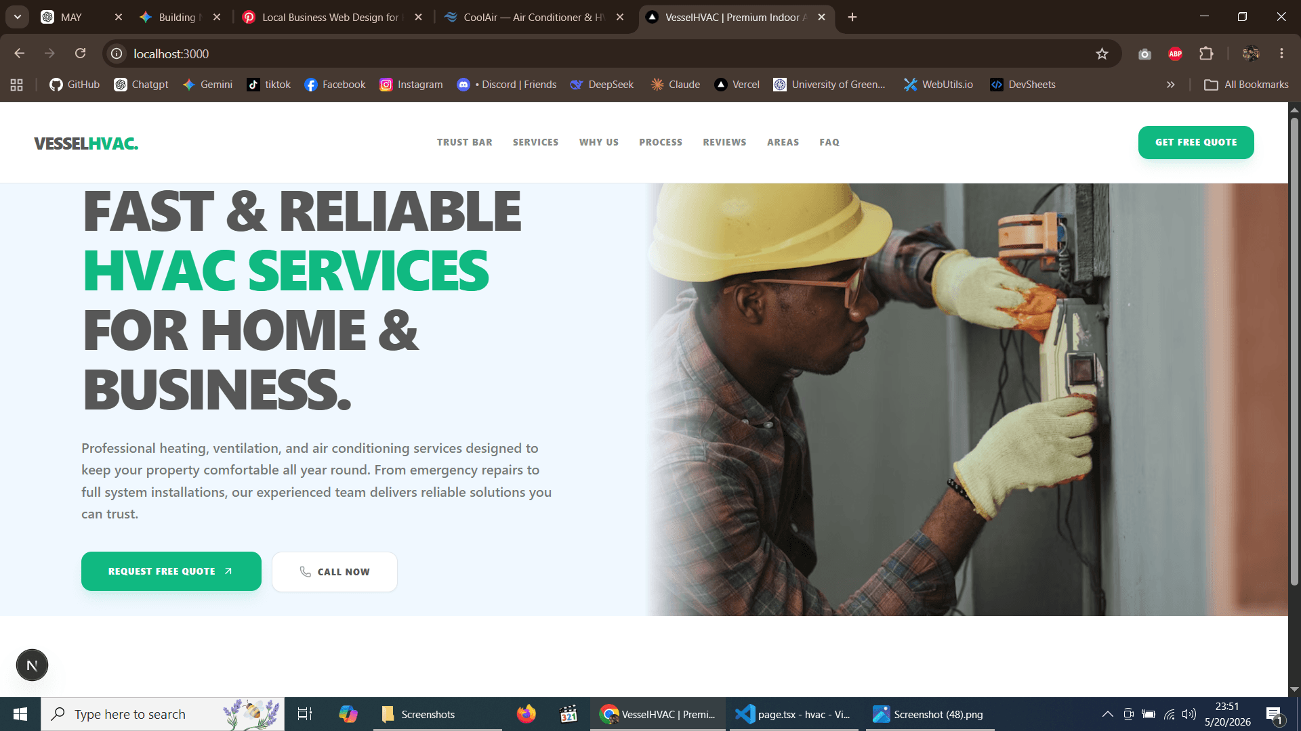The width and height of the screenshot is (1301, 731).
Task: Select the Services navigation item
Action: click(x=535, y=142)
